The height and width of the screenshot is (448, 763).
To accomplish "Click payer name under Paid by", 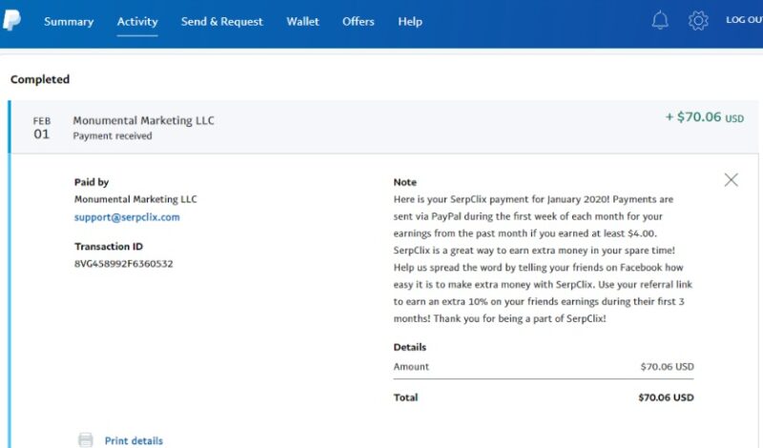I will pos(135,199).
